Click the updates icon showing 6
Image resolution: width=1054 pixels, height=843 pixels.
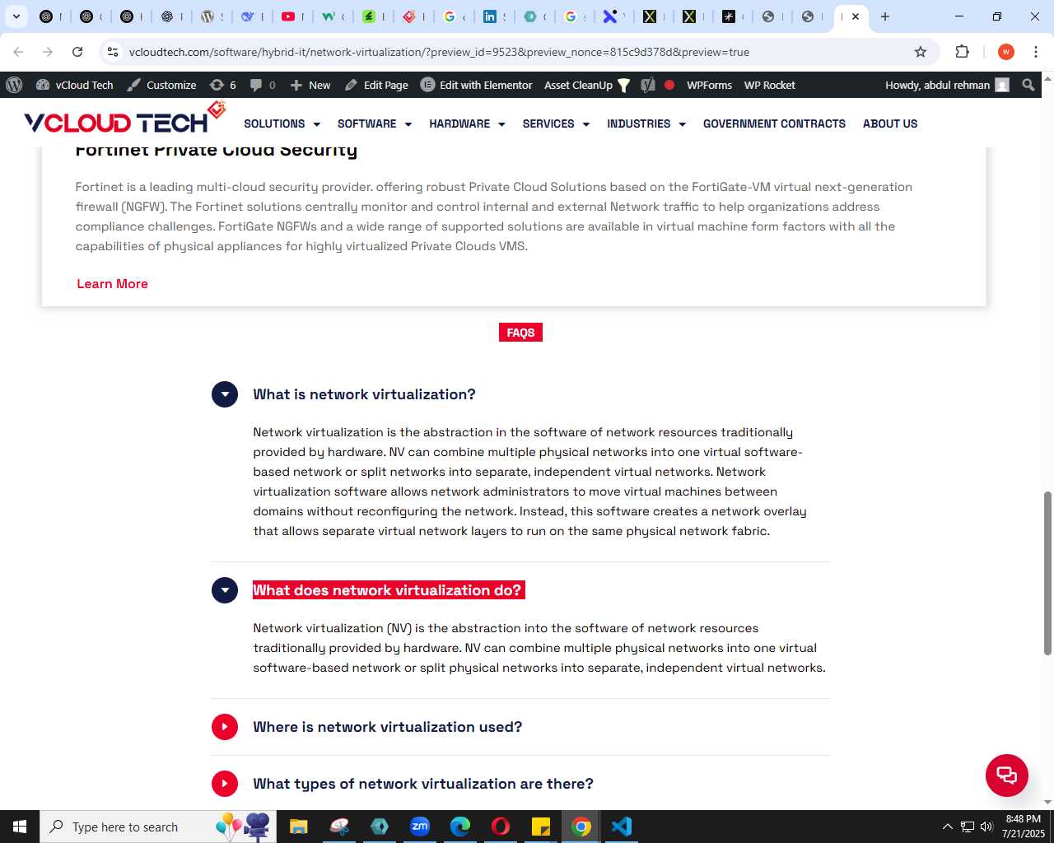223,85
